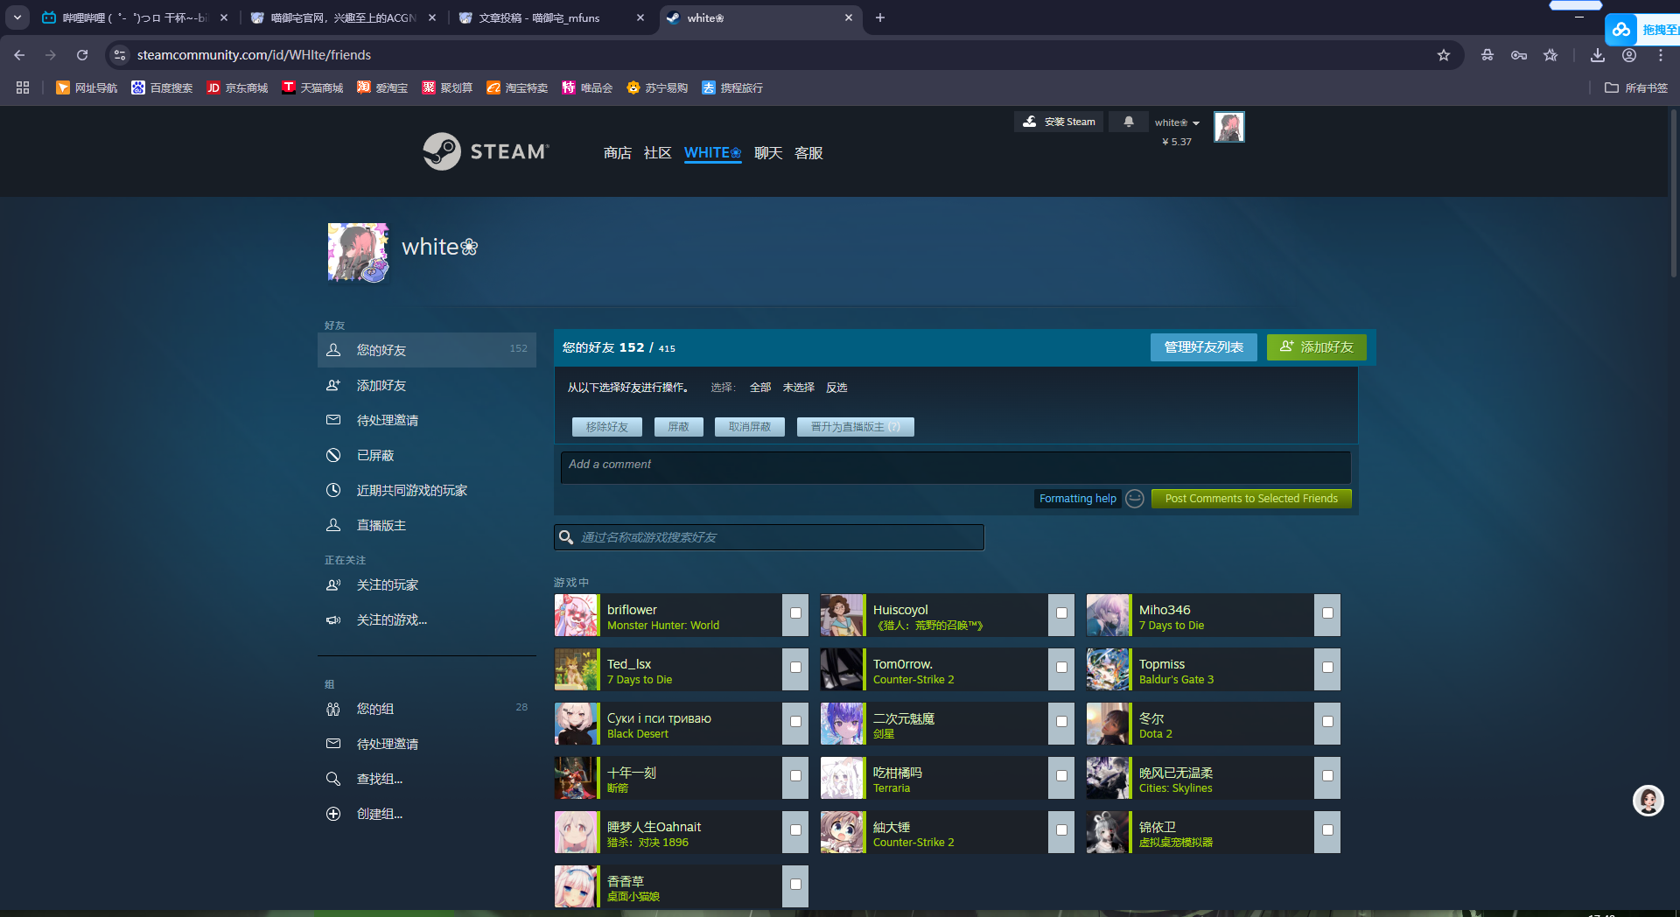
Task: Open the browser profile icon
Action: coord(1629,55)
